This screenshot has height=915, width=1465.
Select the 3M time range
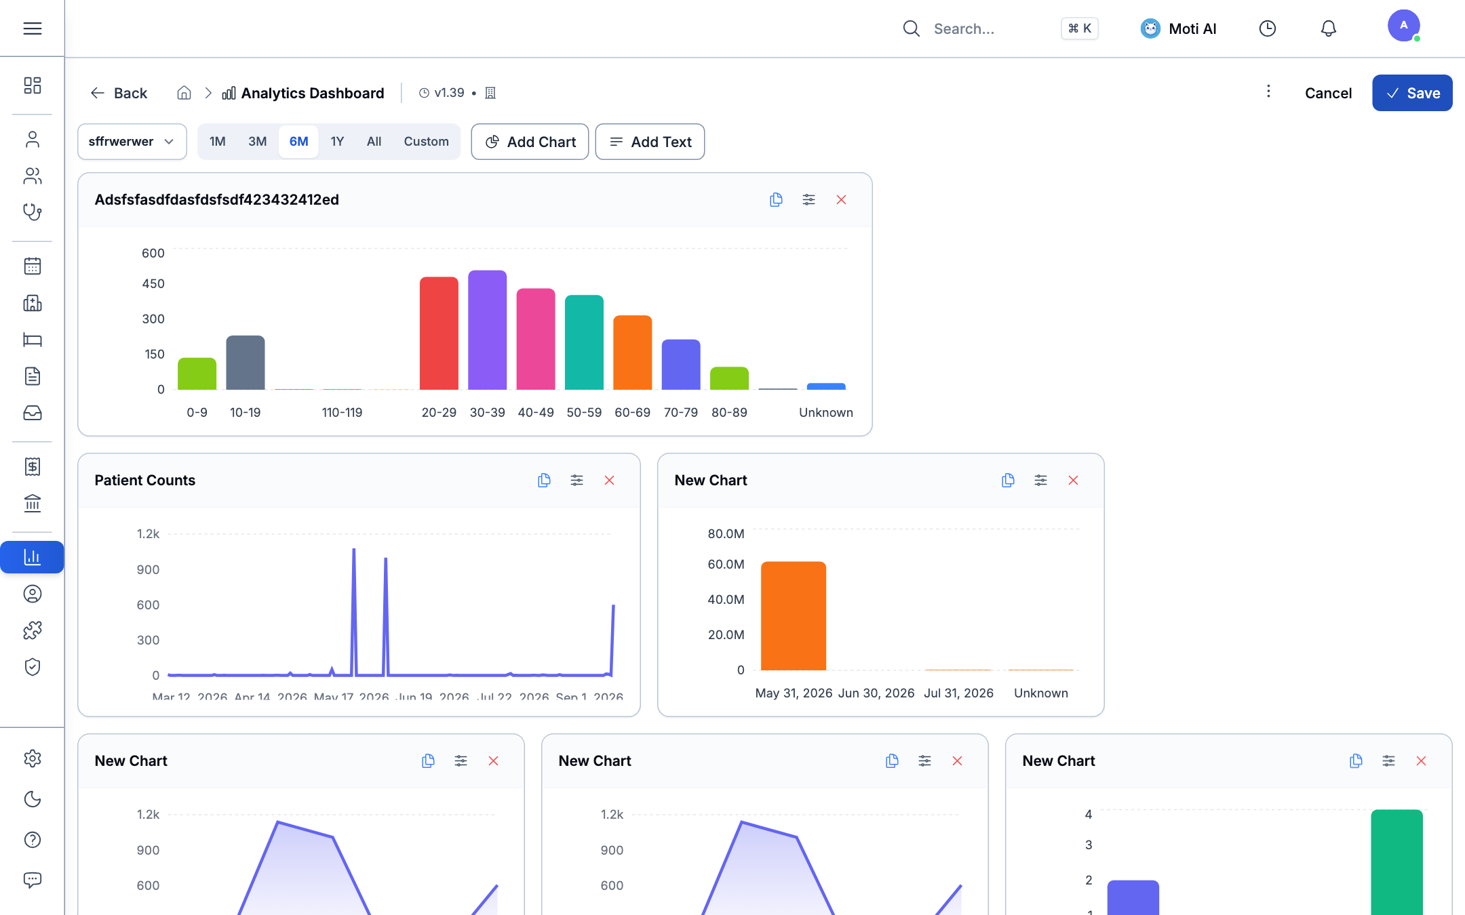257,142
